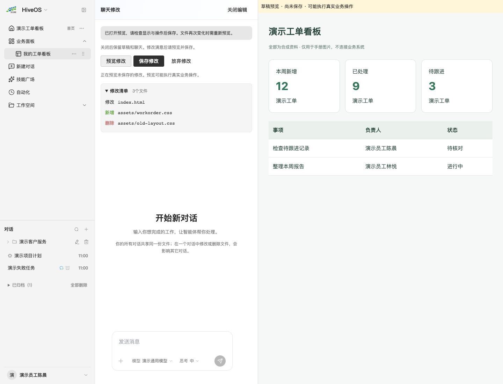Click the 保存修改 button

[149, 61]
